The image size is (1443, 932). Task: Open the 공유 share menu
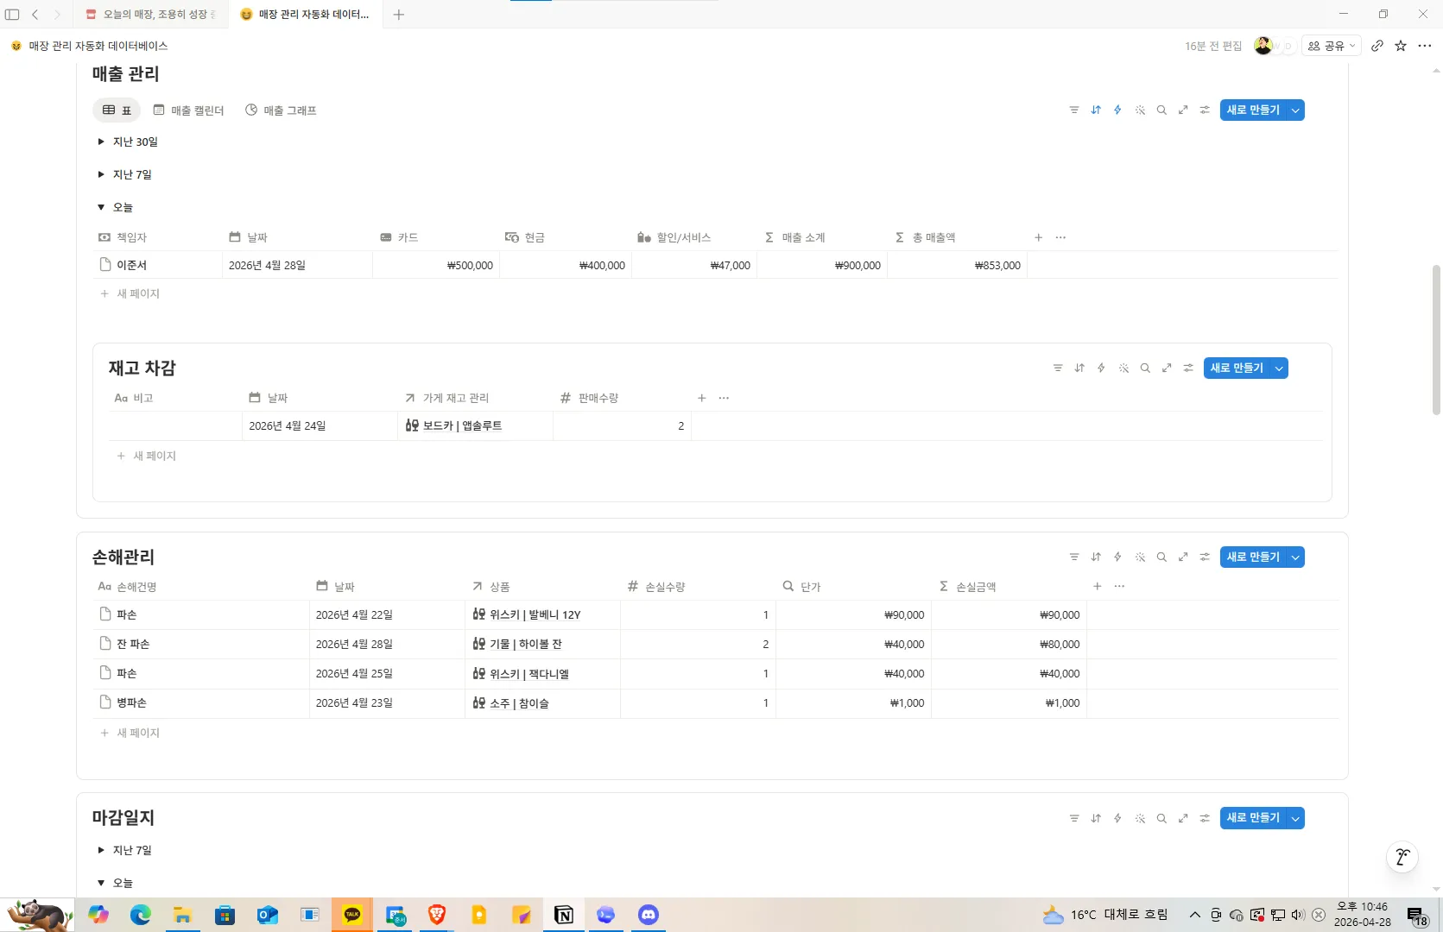tap(1332, 46)
